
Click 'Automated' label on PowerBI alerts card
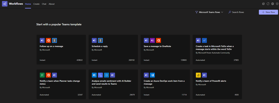click(200, 95)
